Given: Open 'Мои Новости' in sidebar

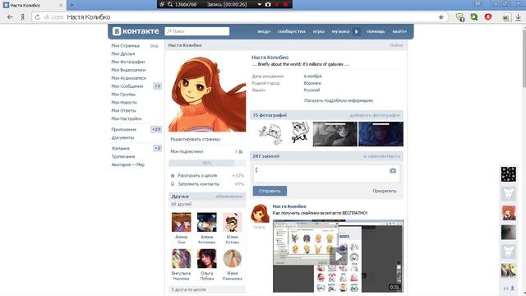Looking at the screenshot, I should [124, 102].
